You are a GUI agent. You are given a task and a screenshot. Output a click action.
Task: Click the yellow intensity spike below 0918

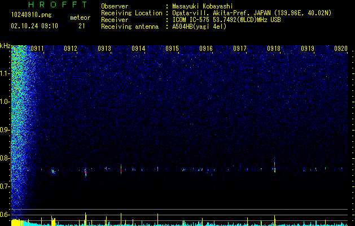pyautogui.click(x=275, y=220)
